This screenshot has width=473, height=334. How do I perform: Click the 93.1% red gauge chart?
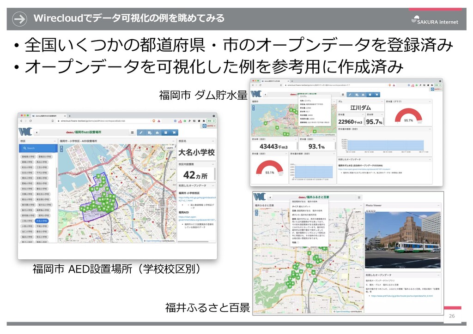pos(269,167)
